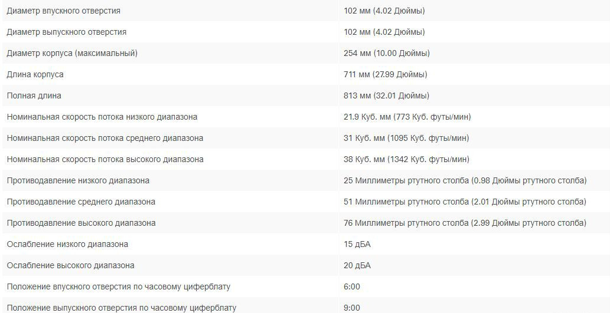Select the "9:00" outlet position value

[x=351, y=307]
